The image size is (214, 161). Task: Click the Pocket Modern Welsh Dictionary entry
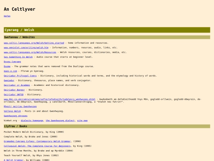(x=34, y=132)
